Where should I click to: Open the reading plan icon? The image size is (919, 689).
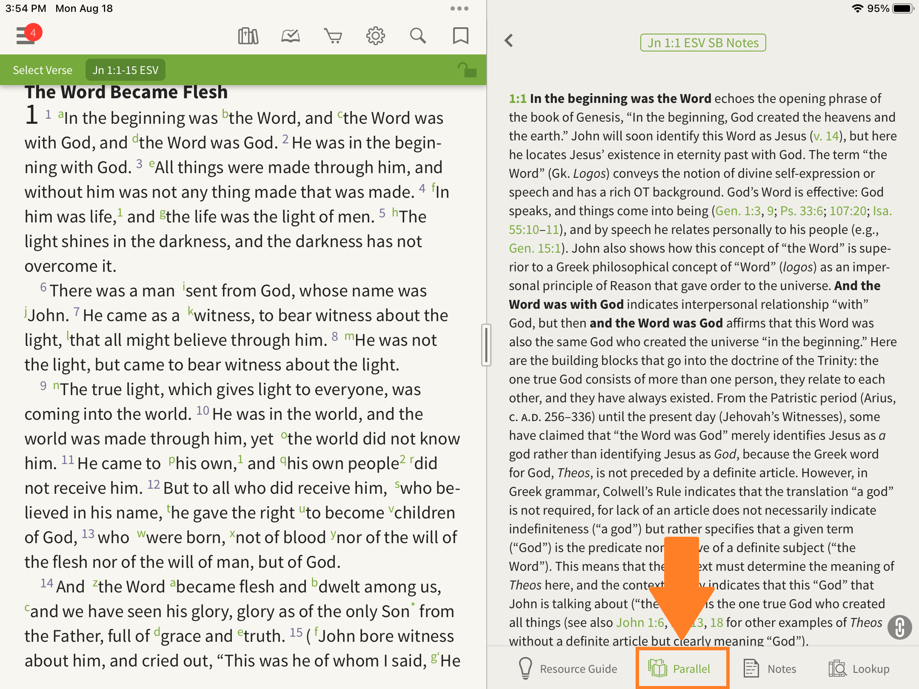pyautogui.click(x=291, y=36)
